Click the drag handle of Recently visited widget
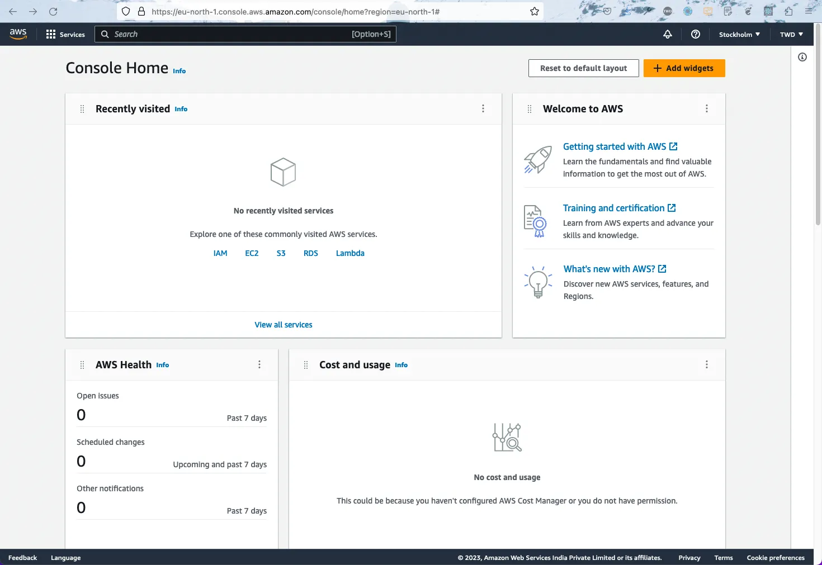The image size is (822, 565). [x=82, y=109]
